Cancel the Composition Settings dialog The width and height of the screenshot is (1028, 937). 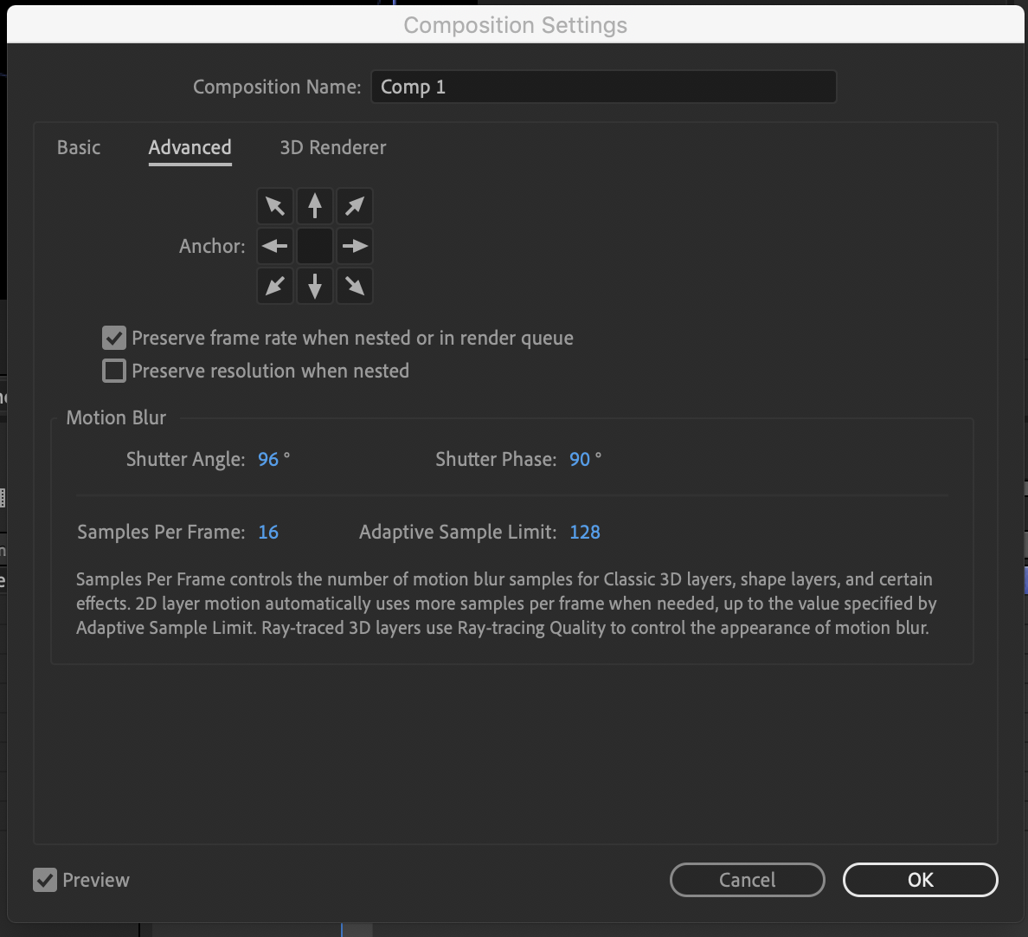coord(747,880)
